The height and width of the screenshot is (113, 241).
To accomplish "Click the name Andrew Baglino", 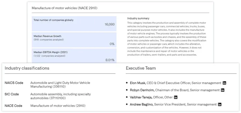I will point(141,104).
